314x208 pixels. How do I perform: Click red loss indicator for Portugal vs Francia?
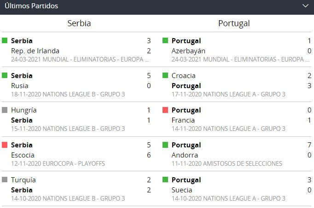(x=165, y=110)
